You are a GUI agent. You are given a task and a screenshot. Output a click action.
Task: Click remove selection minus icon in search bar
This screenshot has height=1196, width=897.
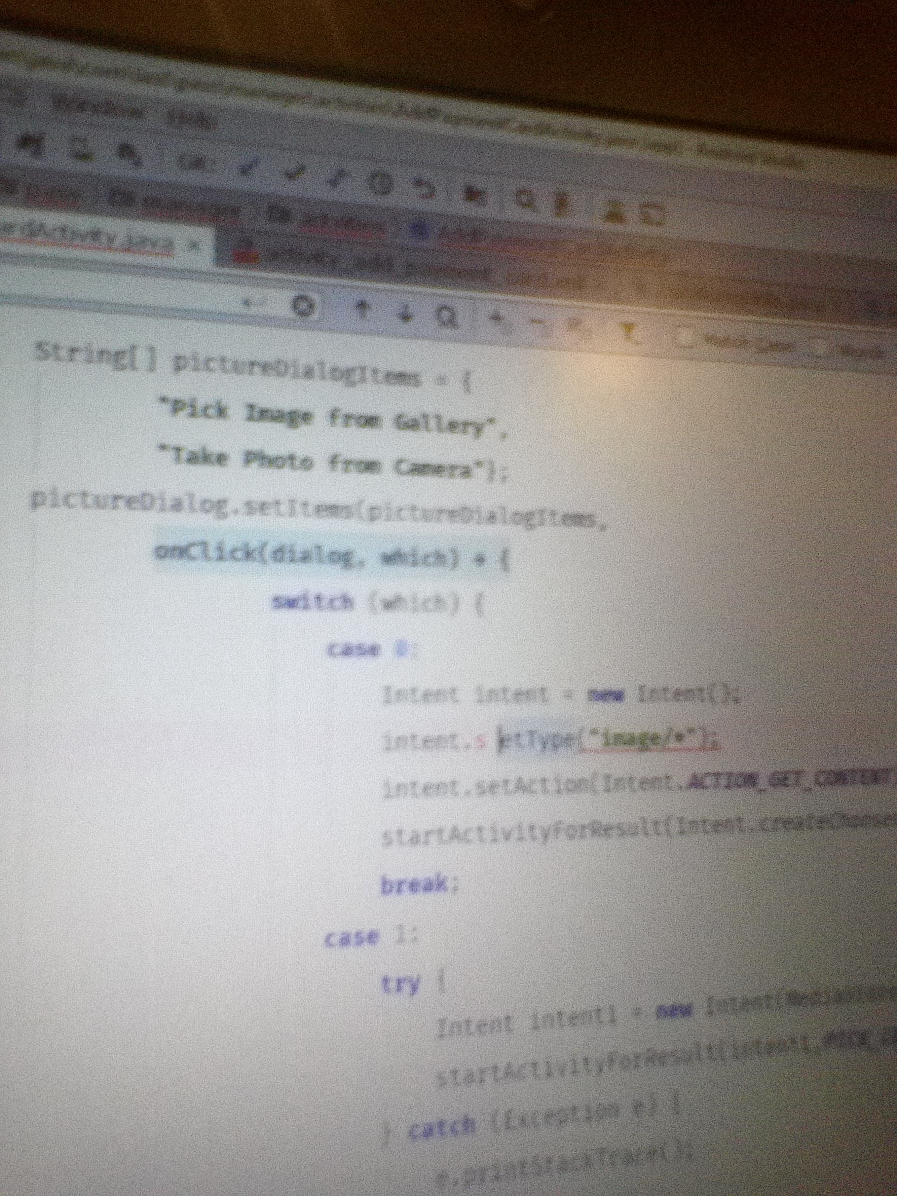coord(537,322)
